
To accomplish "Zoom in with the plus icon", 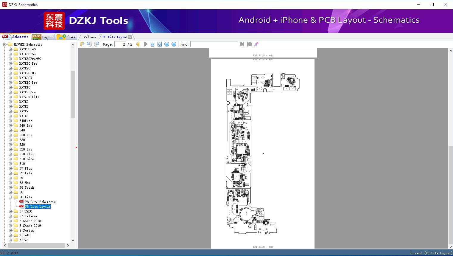I will [x=174, y=44].
